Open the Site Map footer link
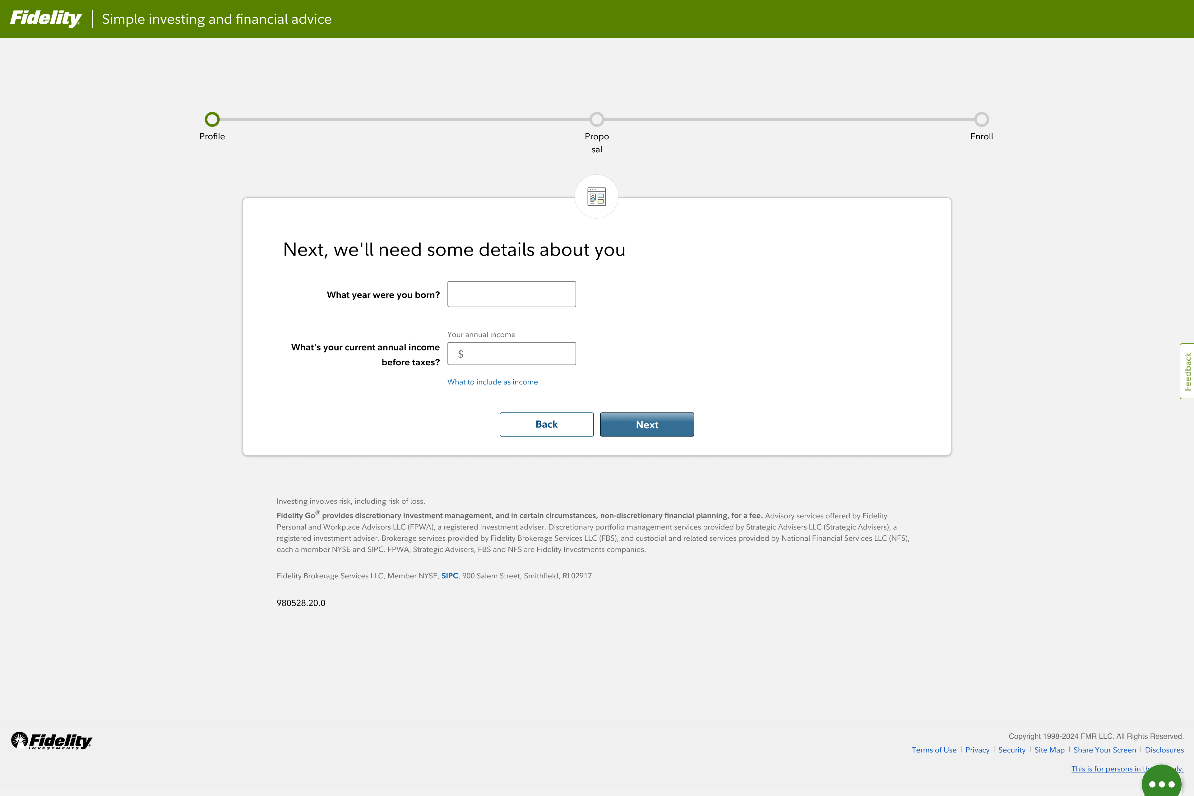This screenshot has height=796, width=1194. 1049,750
